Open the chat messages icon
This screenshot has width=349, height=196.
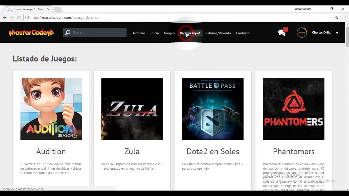282,33
